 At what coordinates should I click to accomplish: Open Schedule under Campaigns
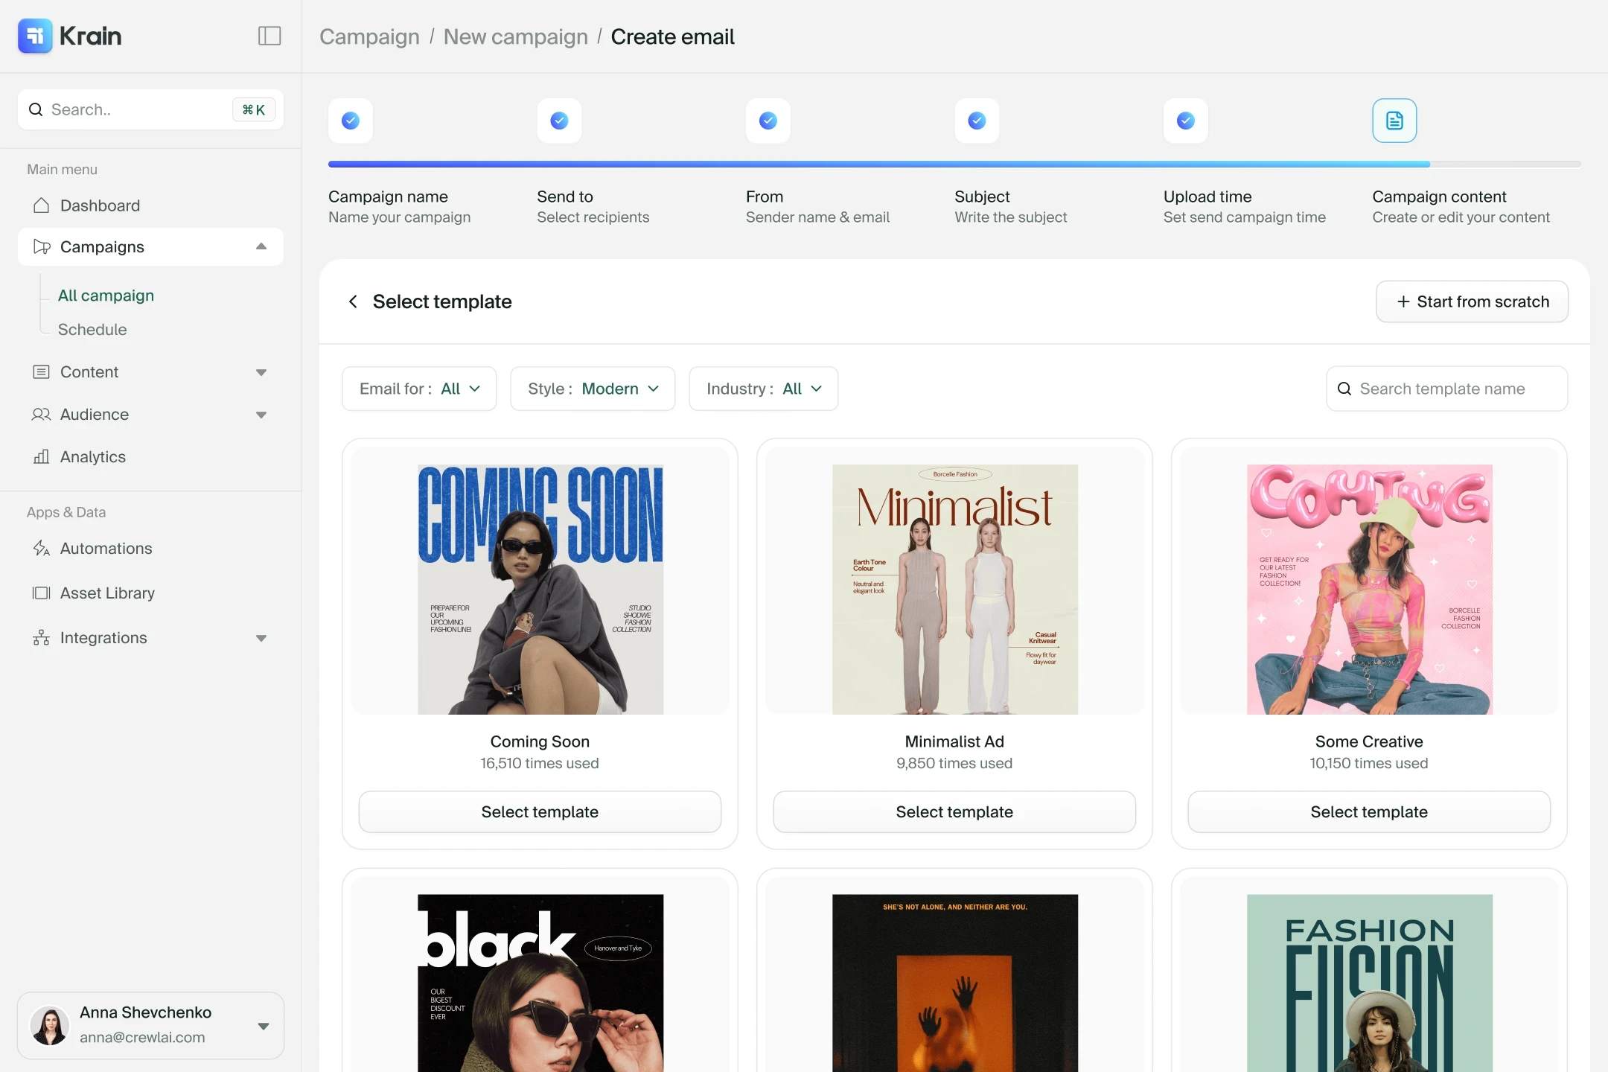92,329
